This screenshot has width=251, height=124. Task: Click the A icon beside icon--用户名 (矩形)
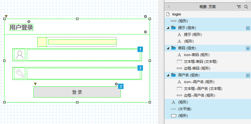(179, 82)
